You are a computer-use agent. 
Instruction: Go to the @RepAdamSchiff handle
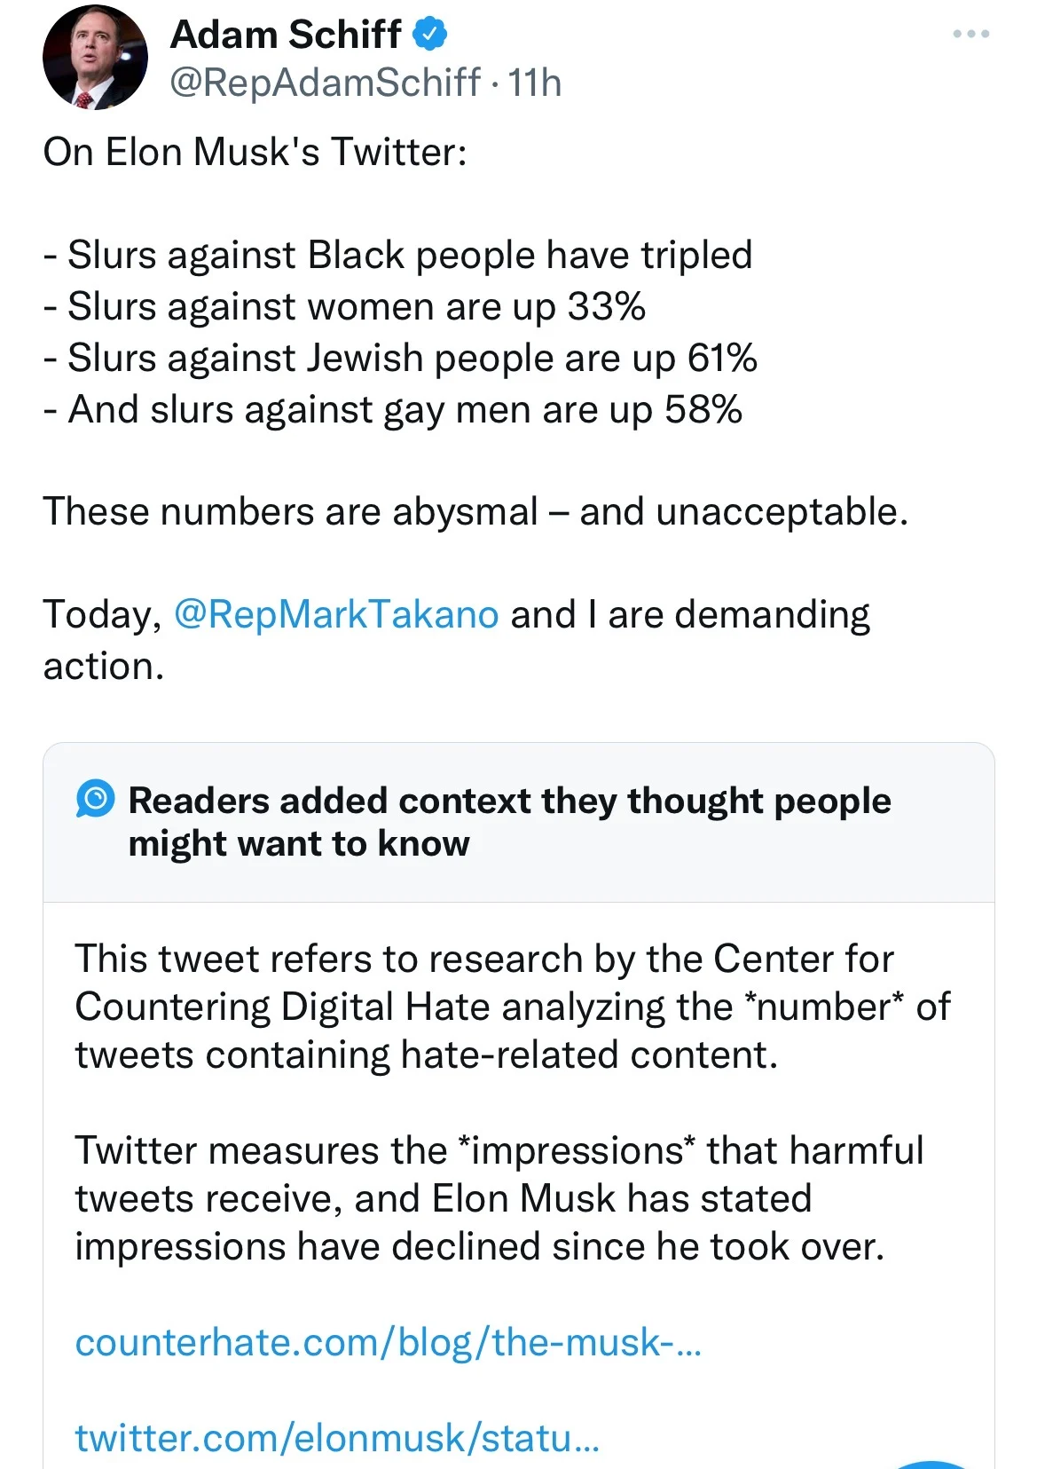pyautogui.click(x=325, y=83)
